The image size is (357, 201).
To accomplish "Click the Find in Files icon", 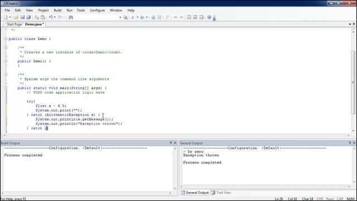I will click(126, 17).
